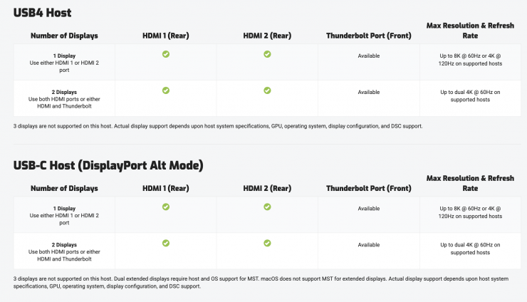Select the USB-C Host (DisplayPort Alt Mode) heading
Image resolution: width=527 pixels, height=302 pixels.
108,165
